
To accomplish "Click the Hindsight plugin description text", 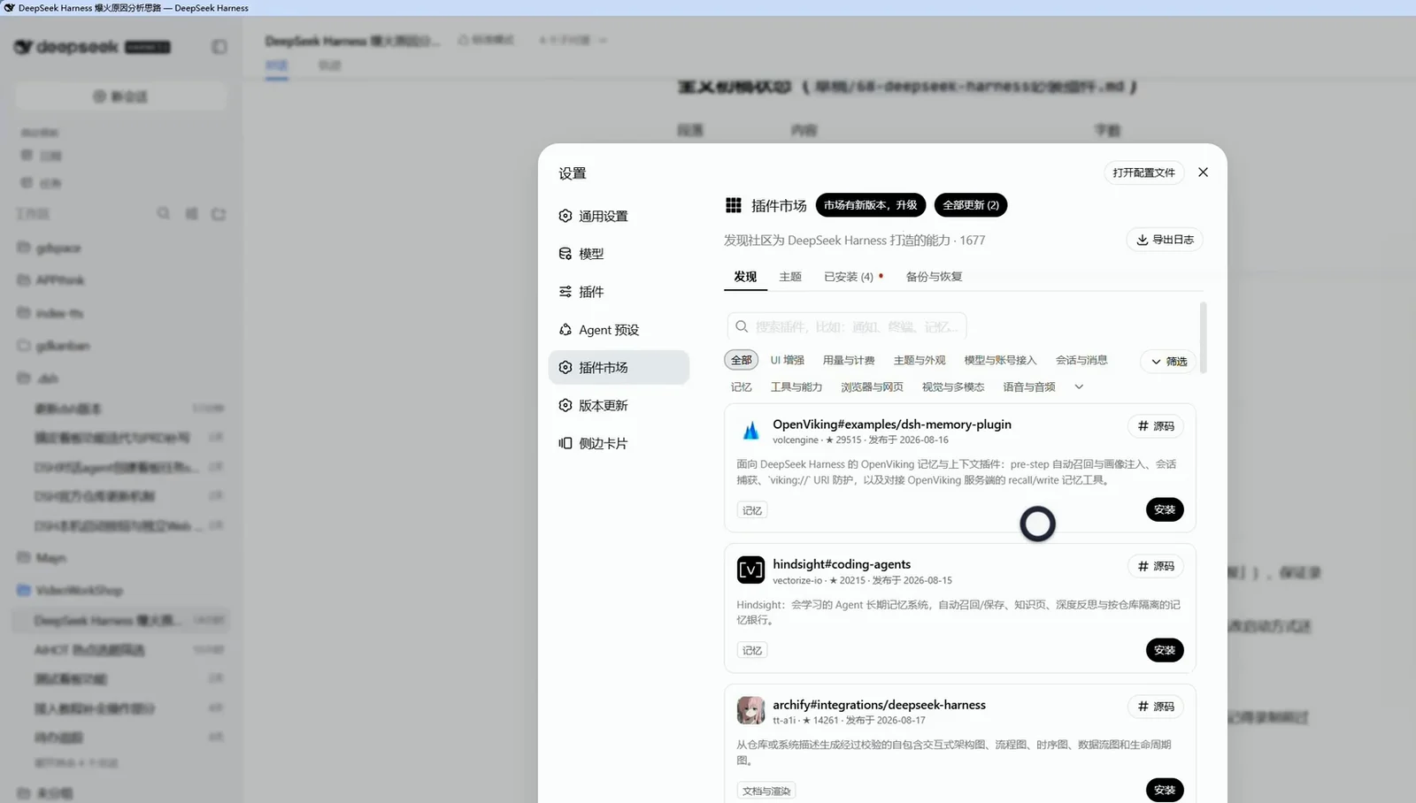I will pos(958,612).
